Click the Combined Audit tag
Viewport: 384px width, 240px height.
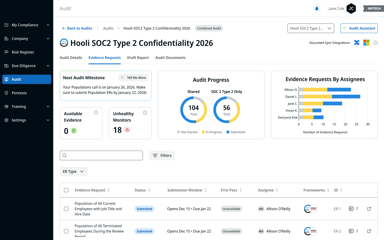(x=209, y=28)
